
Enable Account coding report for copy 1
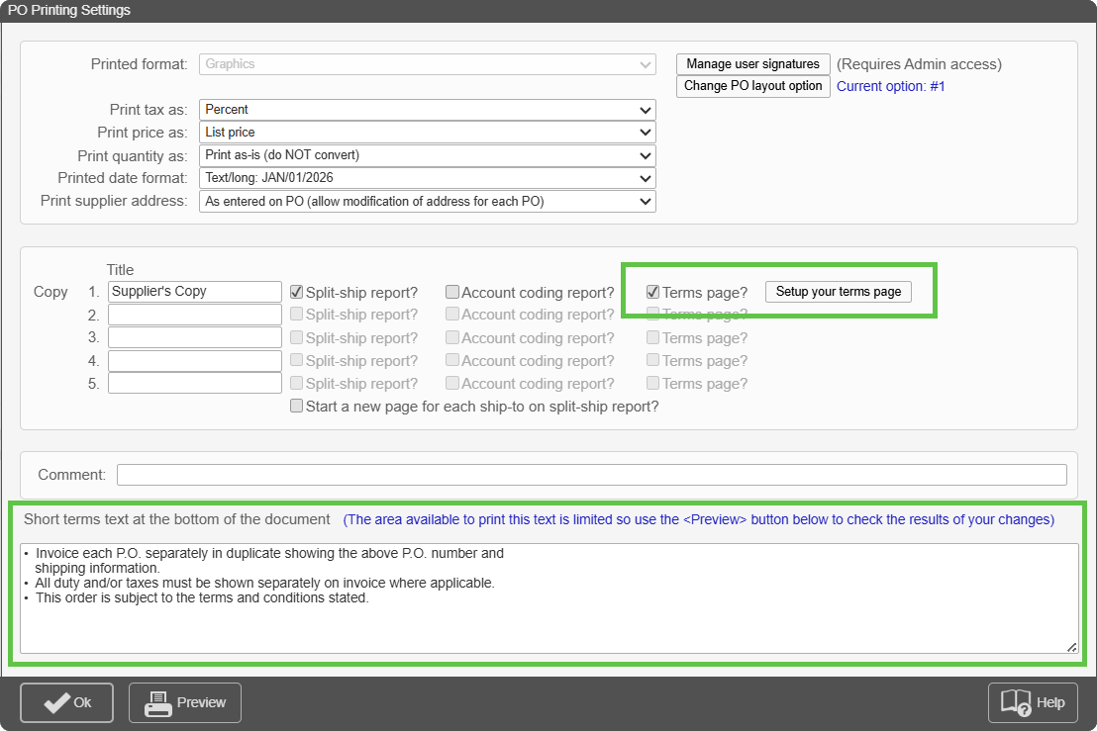(452, 292)
